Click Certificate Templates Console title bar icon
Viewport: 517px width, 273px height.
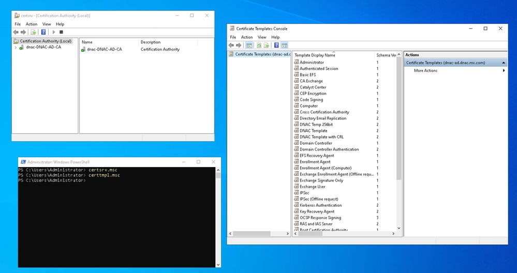tap(232, 28)
